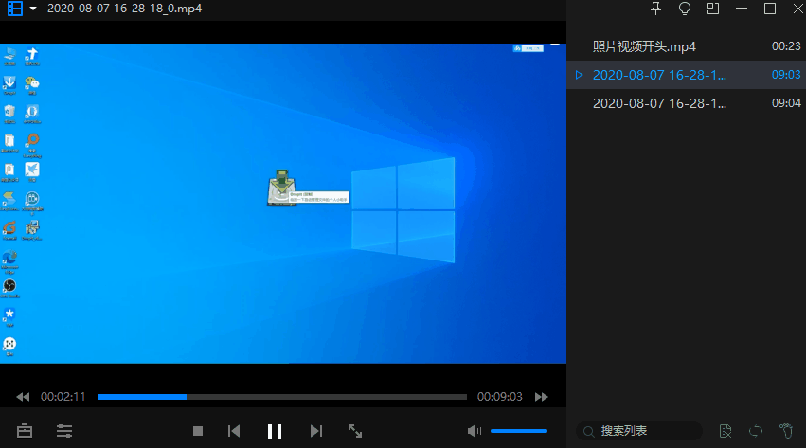The image size is (806, 448).
Task: Rewind the video with the backward arrows
Action: click(23, 397)
